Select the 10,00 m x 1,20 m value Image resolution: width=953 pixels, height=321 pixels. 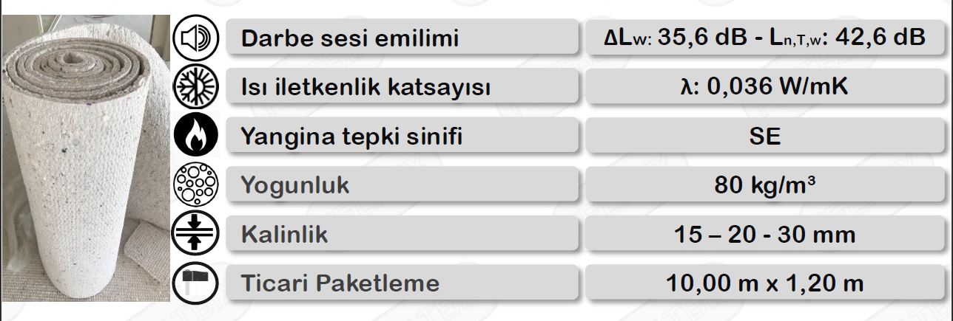click(764, 283)
